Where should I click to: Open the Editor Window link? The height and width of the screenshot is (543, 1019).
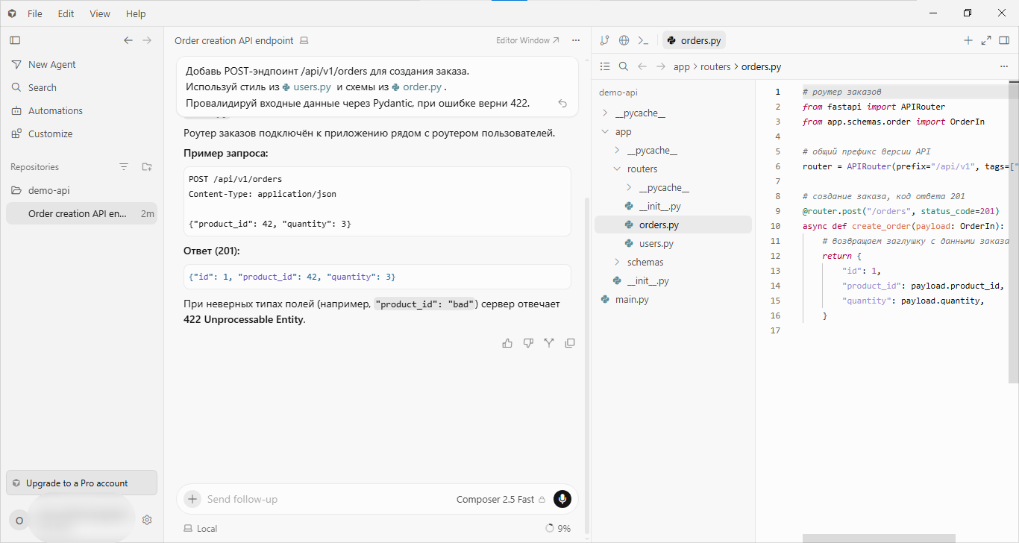point(527,40)
